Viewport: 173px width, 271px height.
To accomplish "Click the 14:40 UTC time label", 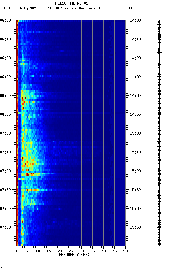I will pos(135,96).
